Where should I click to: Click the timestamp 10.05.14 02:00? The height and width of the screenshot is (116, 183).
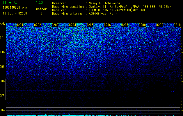tap(15, 13)
